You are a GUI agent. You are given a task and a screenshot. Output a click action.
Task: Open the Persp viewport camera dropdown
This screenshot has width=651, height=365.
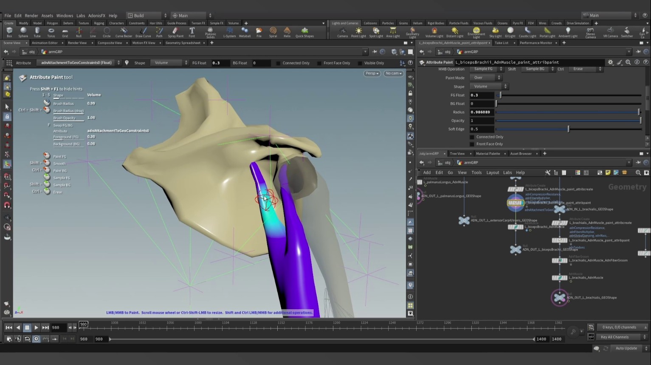372,73
